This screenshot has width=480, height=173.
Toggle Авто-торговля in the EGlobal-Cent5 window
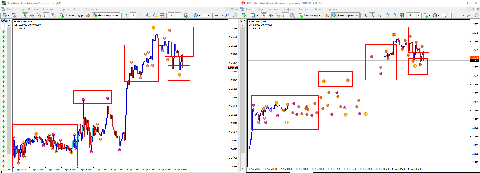[106, 15]
